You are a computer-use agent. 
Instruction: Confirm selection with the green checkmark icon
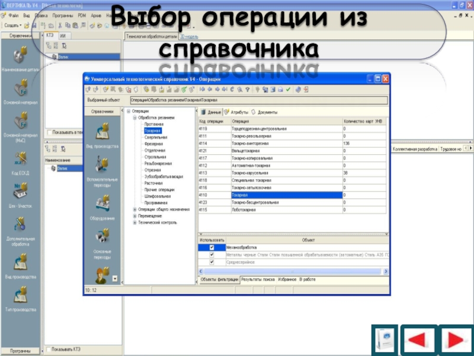tap(288, 90)
